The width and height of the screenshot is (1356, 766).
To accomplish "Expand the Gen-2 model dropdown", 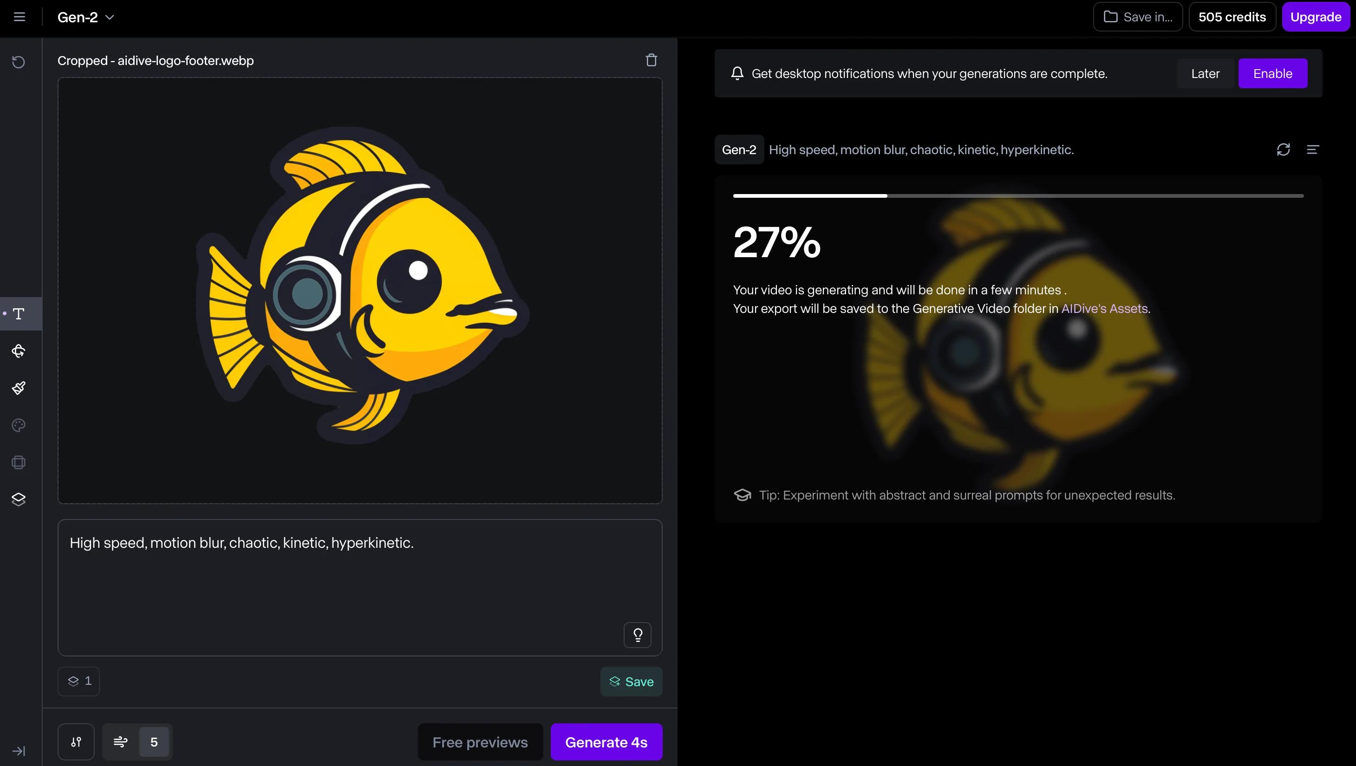I will pyautogui.click(x=86, y=17).
